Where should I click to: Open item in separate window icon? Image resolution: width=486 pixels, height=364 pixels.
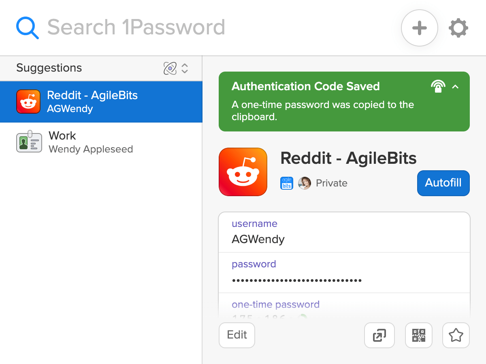click(x=379, y=335)
